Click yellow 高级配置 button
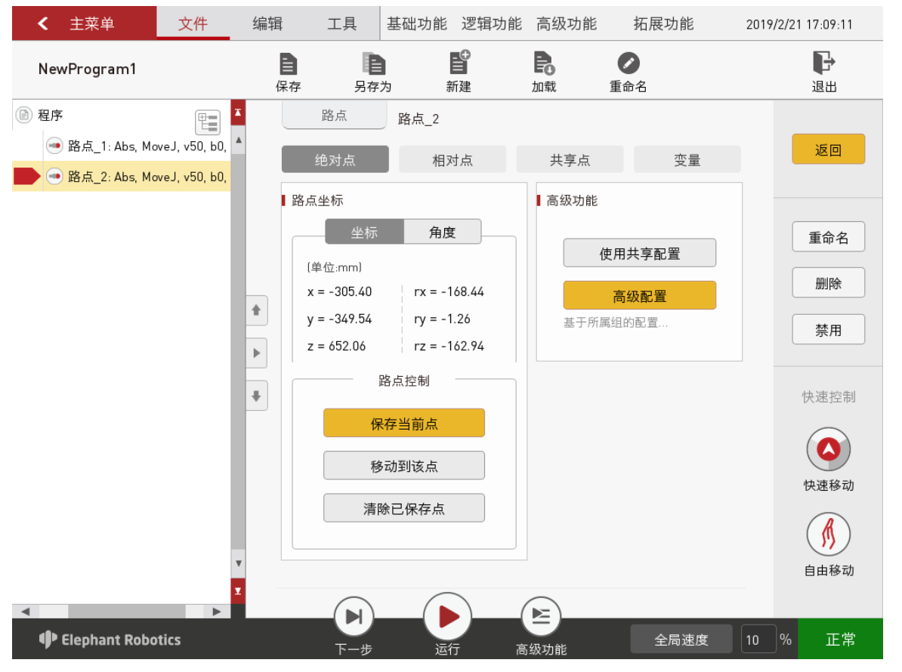 pos(640,295)
